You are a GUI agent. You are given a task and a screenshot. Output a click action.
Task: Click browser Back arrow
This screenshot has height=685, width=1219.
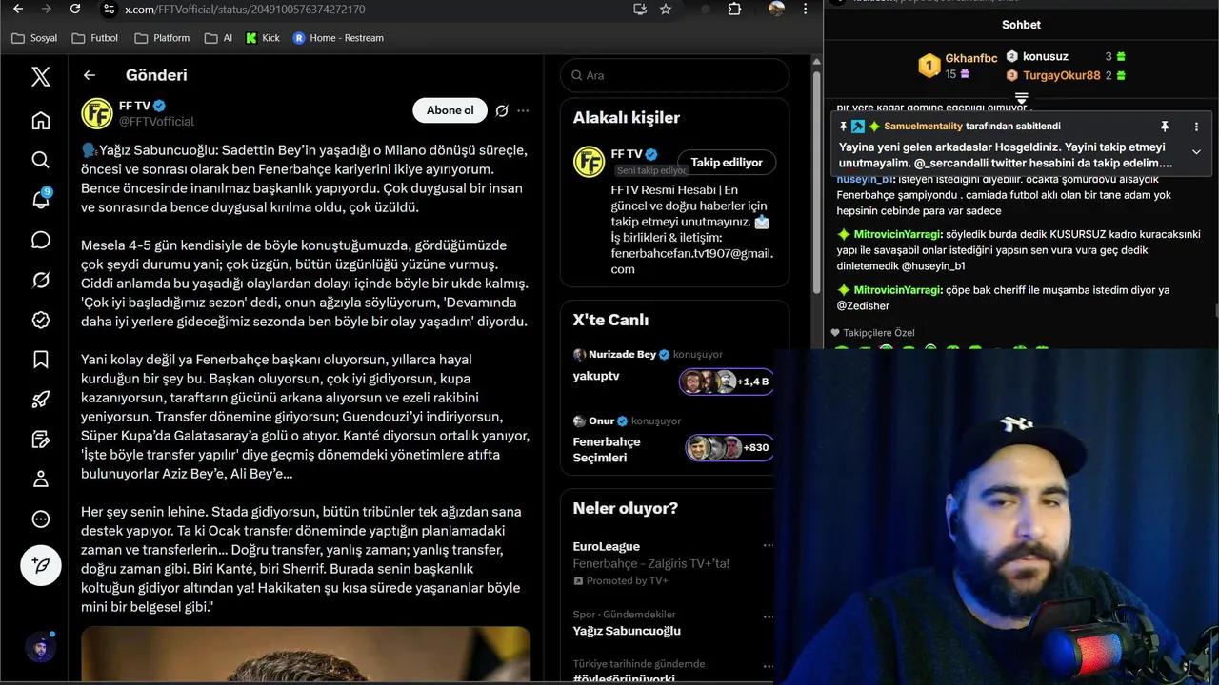(18, 9)
